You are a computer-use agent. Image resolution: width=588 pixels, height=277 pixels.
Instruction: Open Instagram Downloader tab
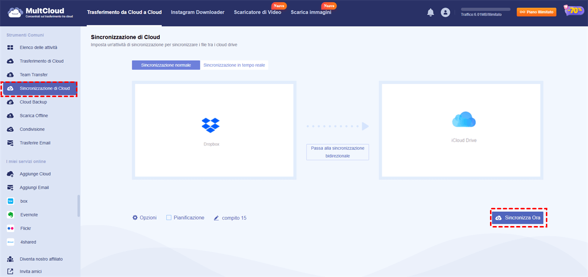coord(197,12)
